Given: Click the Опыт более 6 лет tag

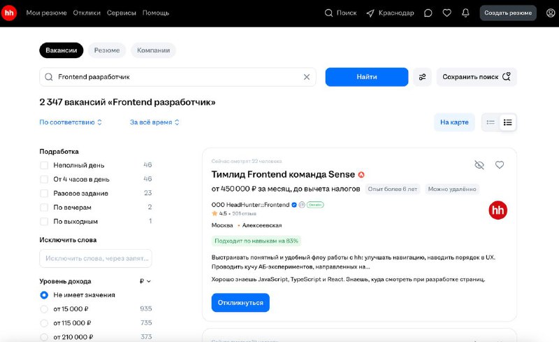Looking at the screenshot, I should click(x=393, y=189).
